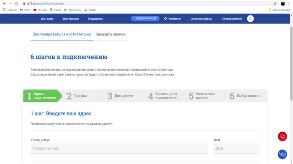Reload the page with the refresh icon

(17, 3)
